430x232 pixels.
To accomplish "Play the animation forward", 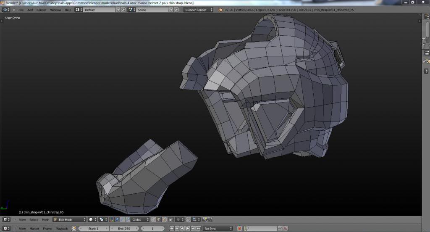I will click(x=188, y=229).
